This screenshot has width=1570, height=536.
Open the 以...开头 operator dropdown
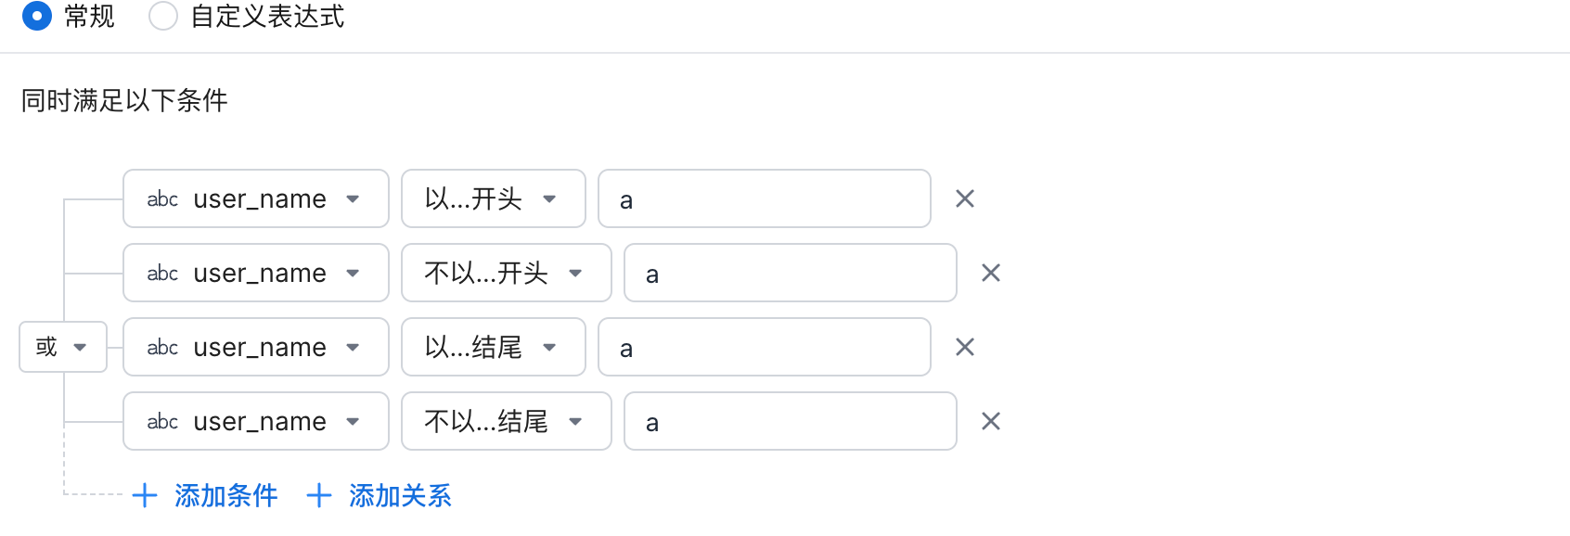[x=493, y=198]
